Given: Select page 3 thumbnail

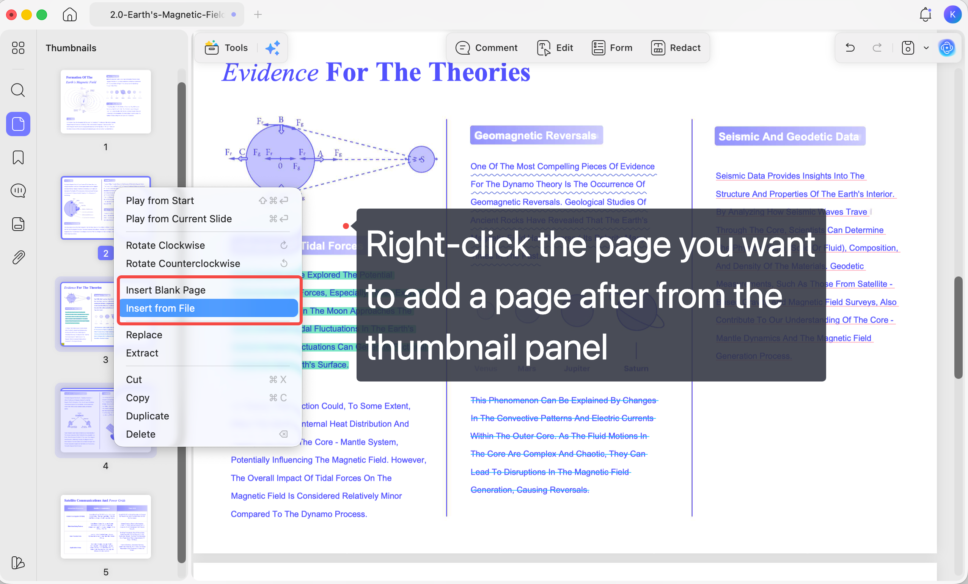Looking at the screenshot, I should pyautogui.click(x=86, y=314).
